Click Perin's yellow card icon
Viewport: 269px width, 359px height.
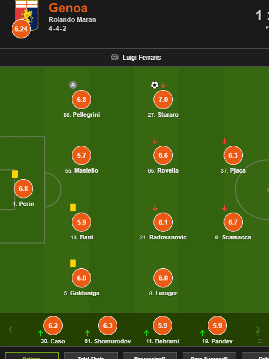(15, 174)
